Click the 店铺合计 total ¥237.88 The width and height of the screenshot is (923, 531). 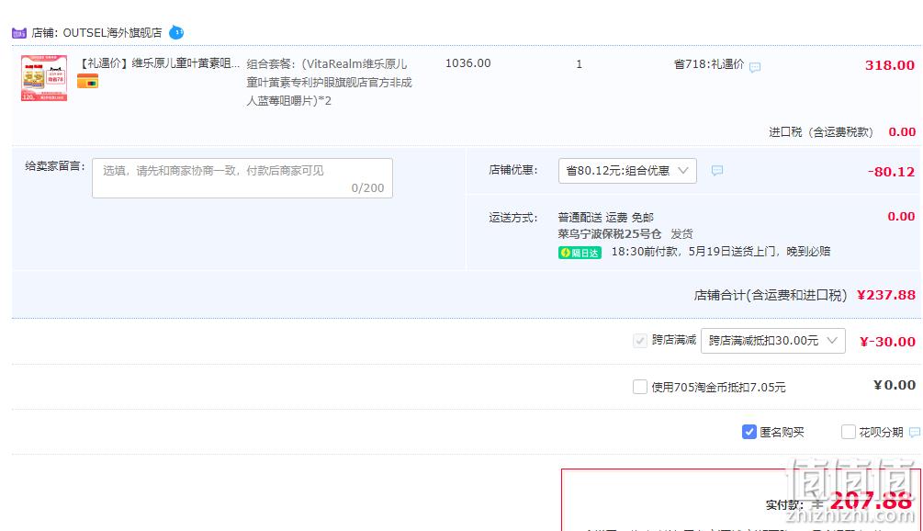[886, 295]
